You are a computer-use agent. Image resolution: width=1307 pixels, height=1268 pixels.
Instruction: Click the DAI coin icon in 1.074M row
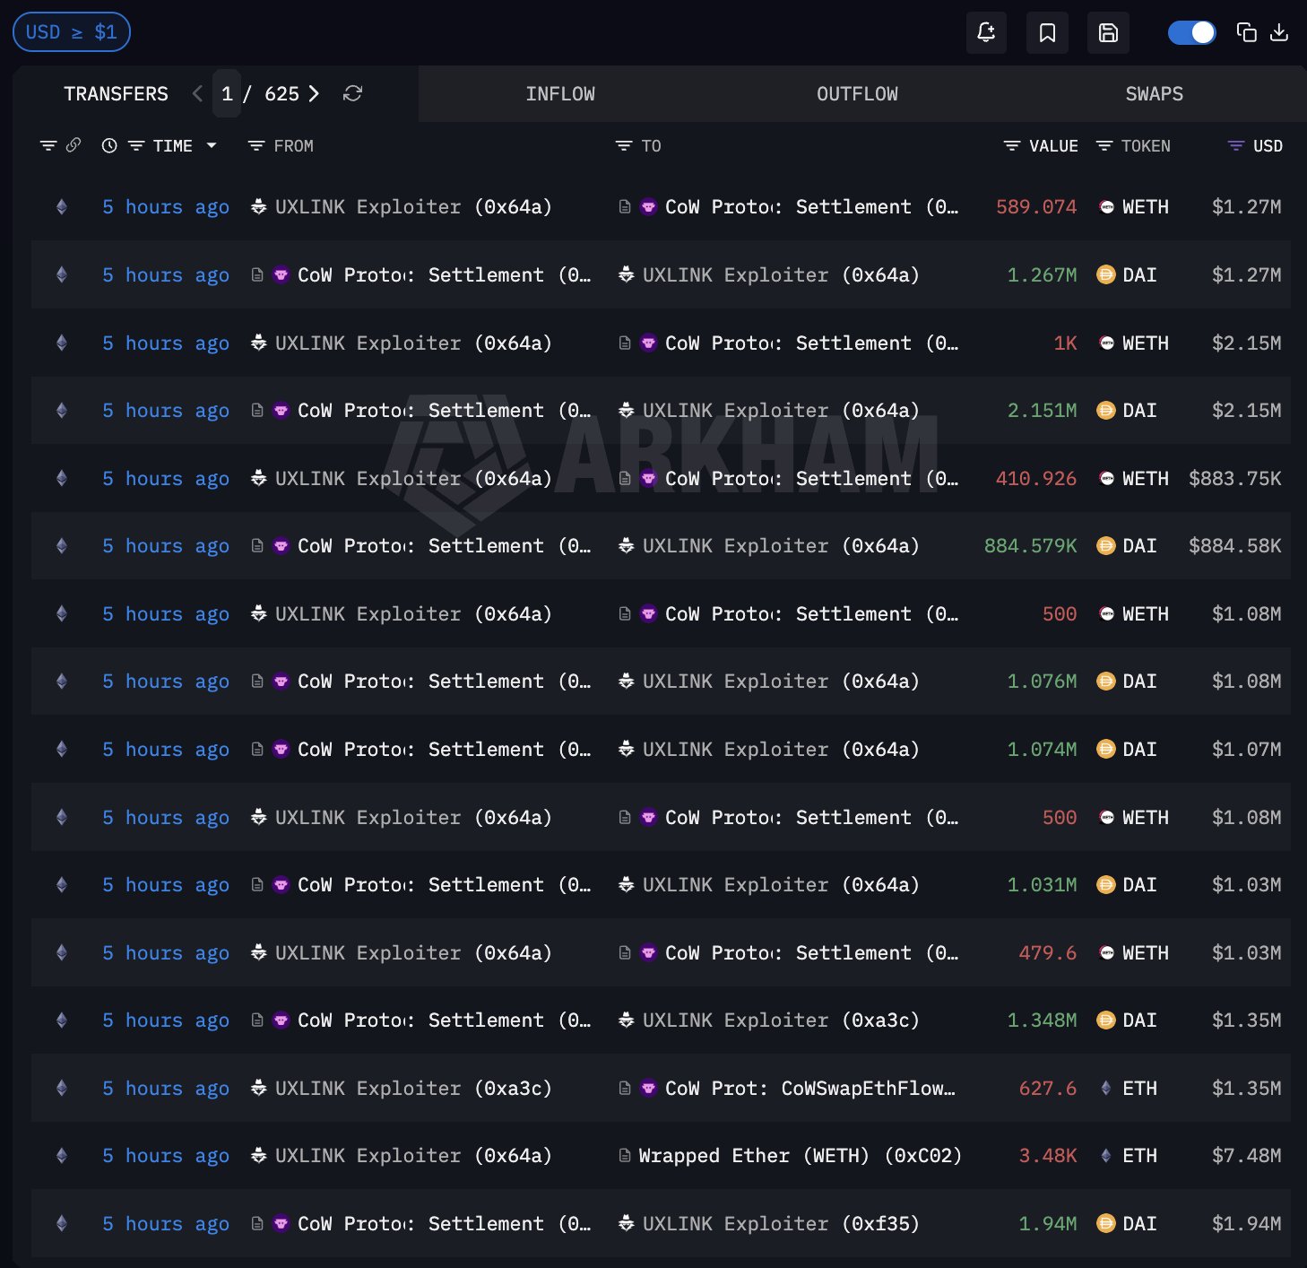tap(1106, 749)
